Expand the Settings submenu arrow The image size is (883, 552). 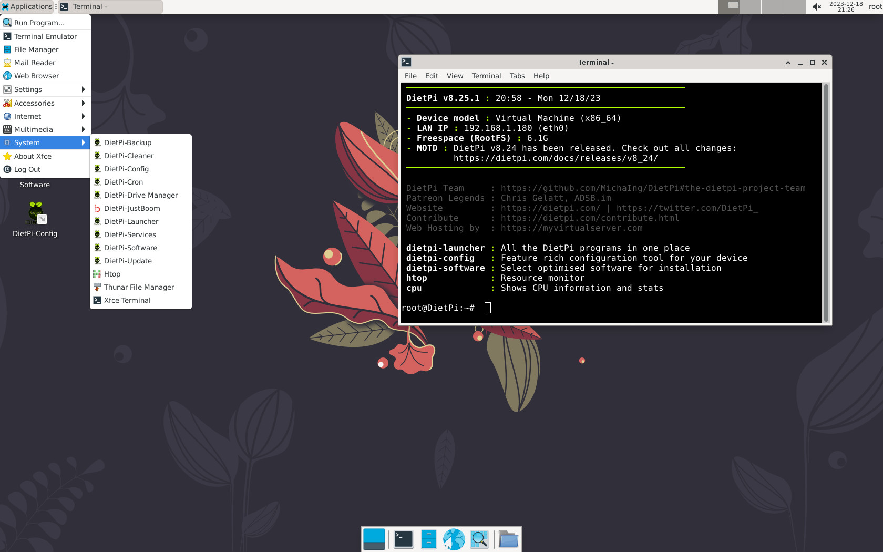tap(83, 89)
